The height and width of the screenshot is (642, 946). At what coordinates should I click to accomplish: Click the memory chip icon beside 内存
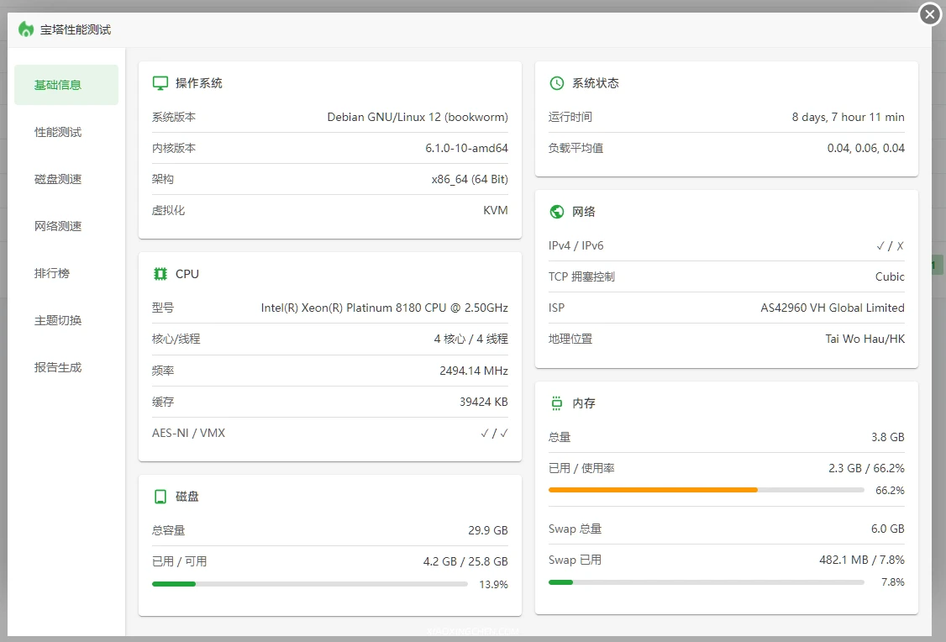(556, 403)
